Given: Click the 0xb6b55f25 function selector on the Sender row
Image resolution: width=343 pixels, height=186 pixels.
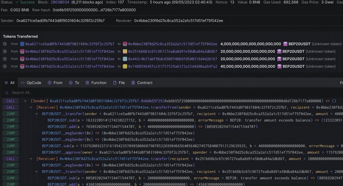Looking at the screenshot, I should [x=151, y=101].
